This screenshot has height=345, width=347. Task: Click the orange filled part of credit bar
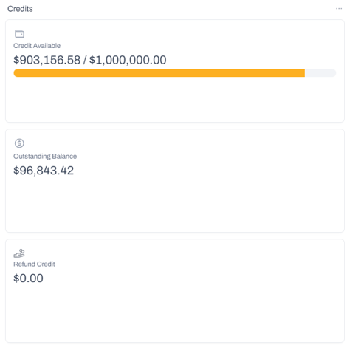(x=159, y=73)
